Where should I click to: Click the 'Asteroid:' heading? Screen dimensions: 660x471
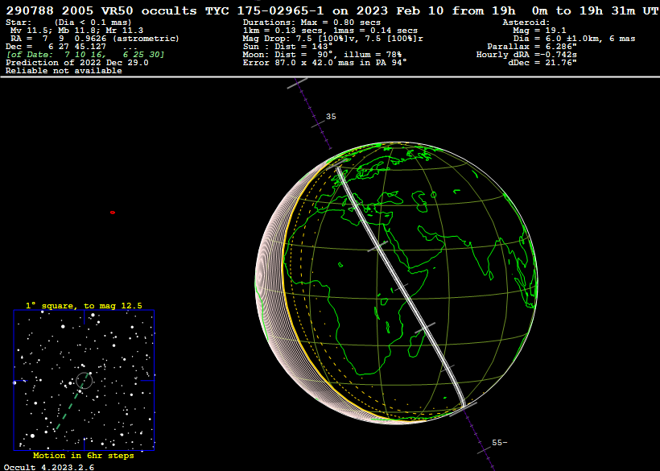point(526,23)
